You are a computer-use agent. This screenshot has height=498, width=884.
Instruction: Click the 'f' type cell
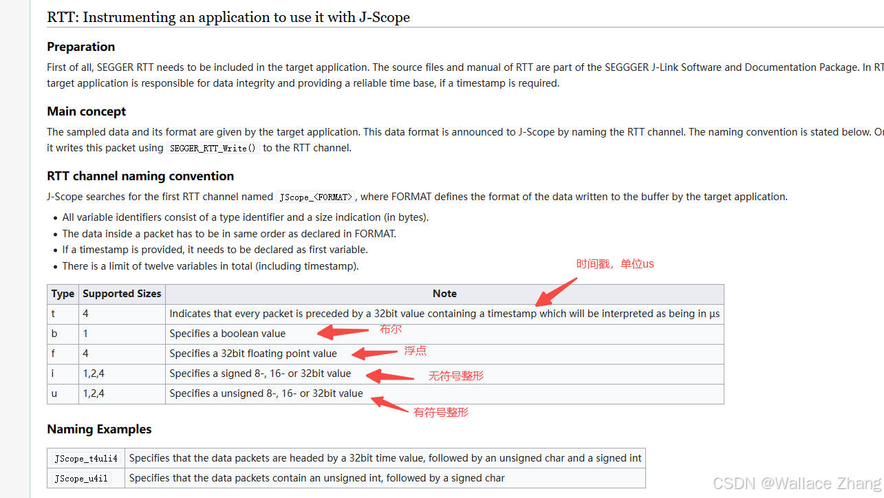[x=63, y=354]
